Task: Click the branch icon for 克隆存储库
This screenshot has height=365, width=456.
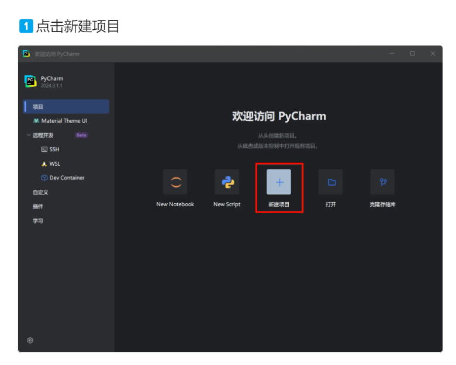Action: click(x=382, y=182)
